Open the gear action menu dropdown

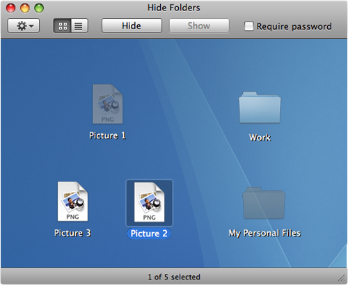click(24, 26)
